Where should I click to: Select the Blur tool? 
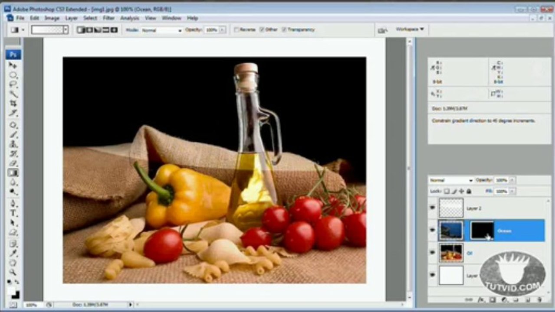tap(13, 182)
